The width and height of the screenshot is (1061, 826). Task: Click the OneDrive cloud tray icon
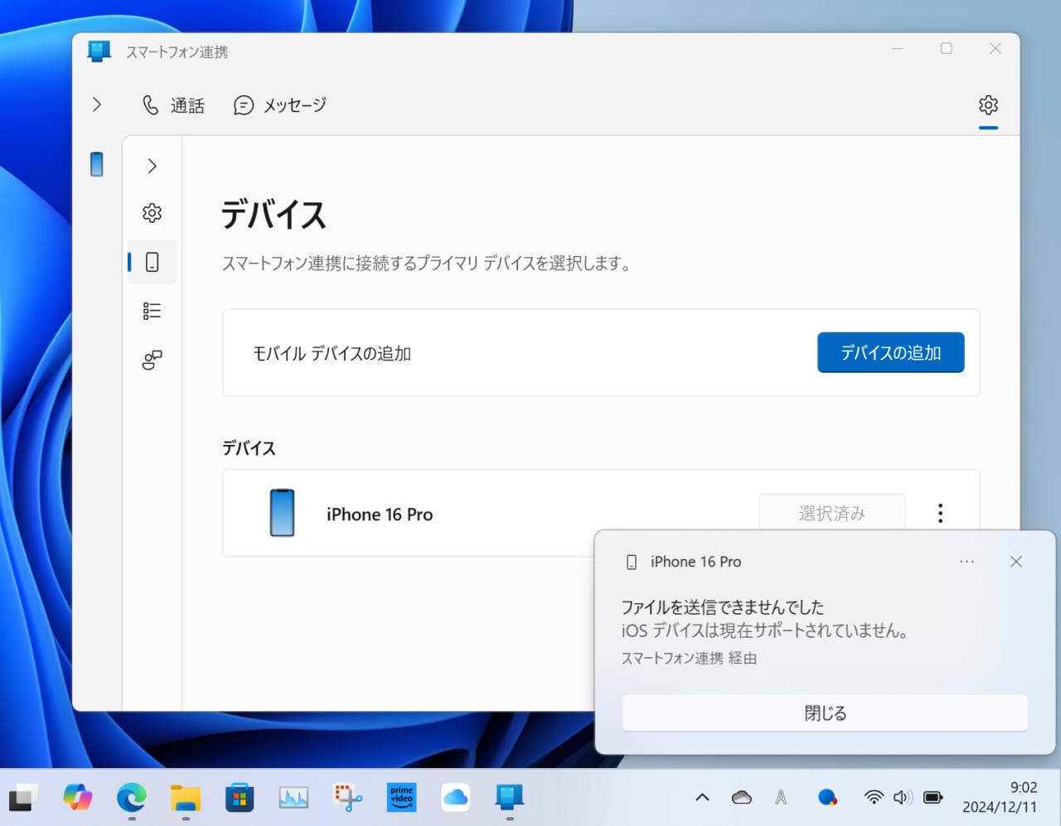tap(742, 797)
